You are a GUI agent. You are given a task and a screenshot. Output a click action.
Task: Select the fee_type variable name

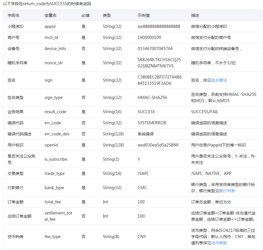pyautogui.click(x=52, y=237)
